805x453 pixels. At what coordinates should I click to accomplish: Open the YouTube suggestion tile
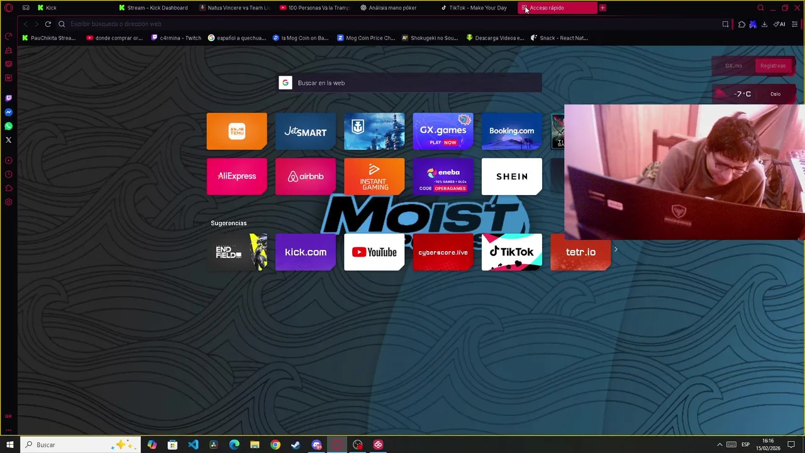pos(374,252)
